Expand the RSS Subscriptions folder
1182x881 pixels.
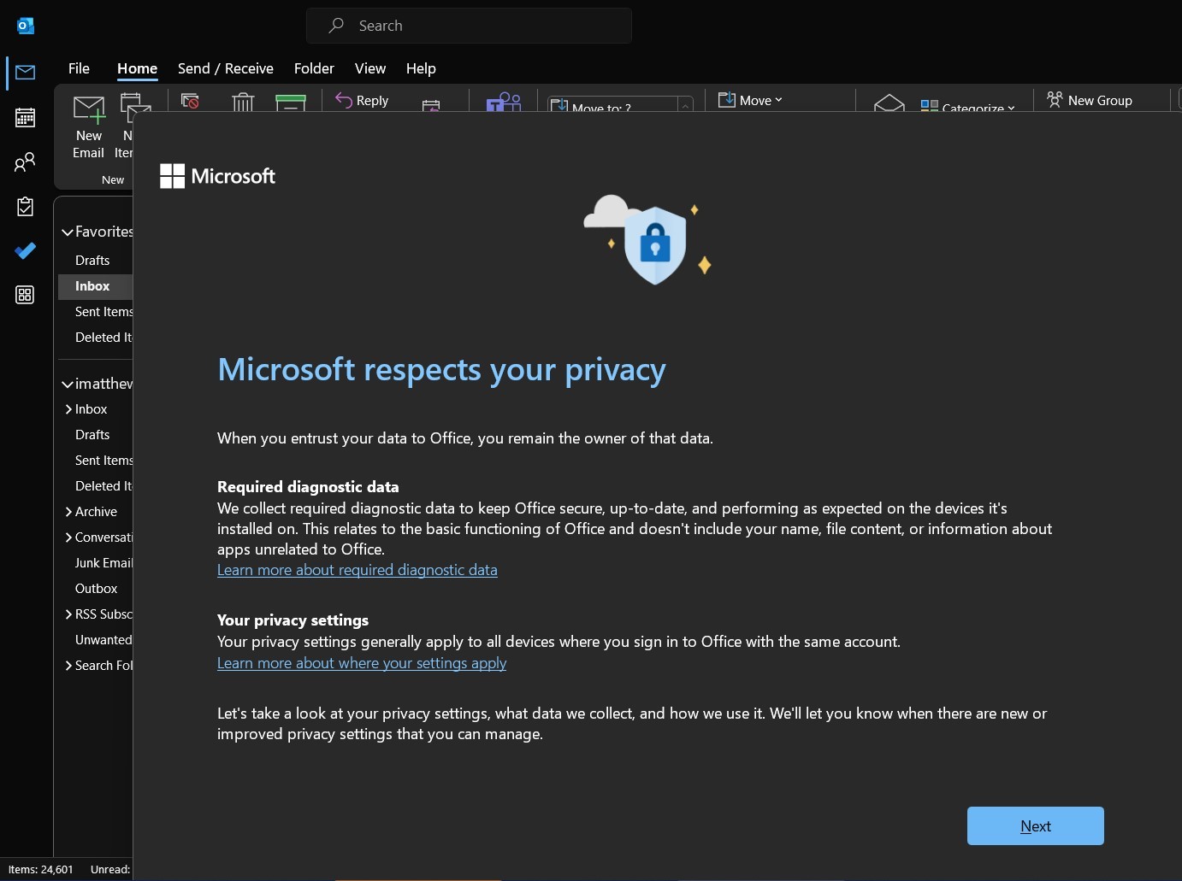tap(68, 614)
